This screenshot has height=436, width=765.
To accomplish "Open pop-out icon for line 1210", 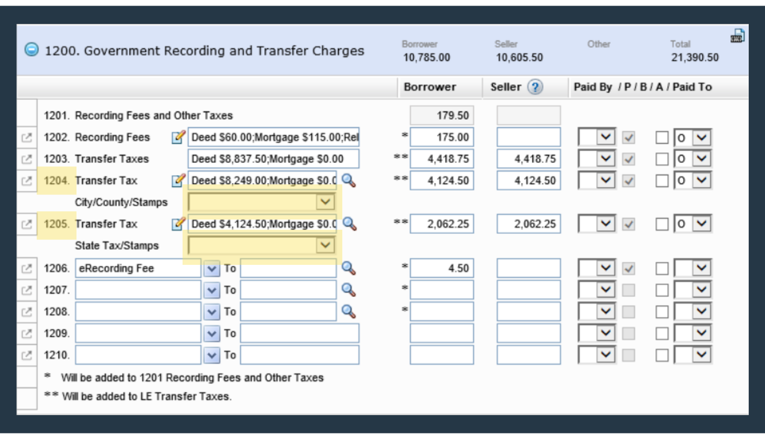I will click(27, 355).
